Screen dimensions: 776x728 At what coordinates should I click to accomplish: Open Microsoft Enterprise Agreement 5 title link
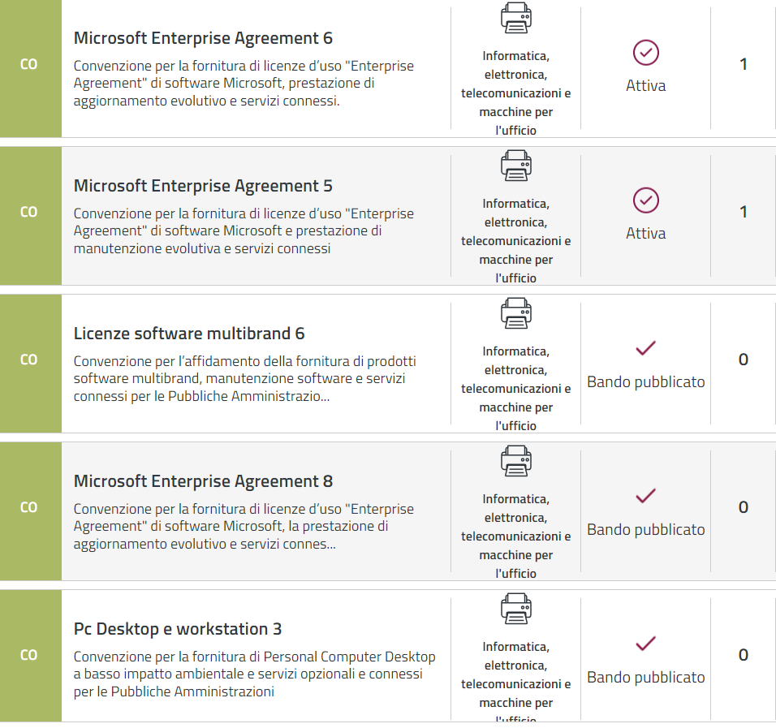[203, 186]
